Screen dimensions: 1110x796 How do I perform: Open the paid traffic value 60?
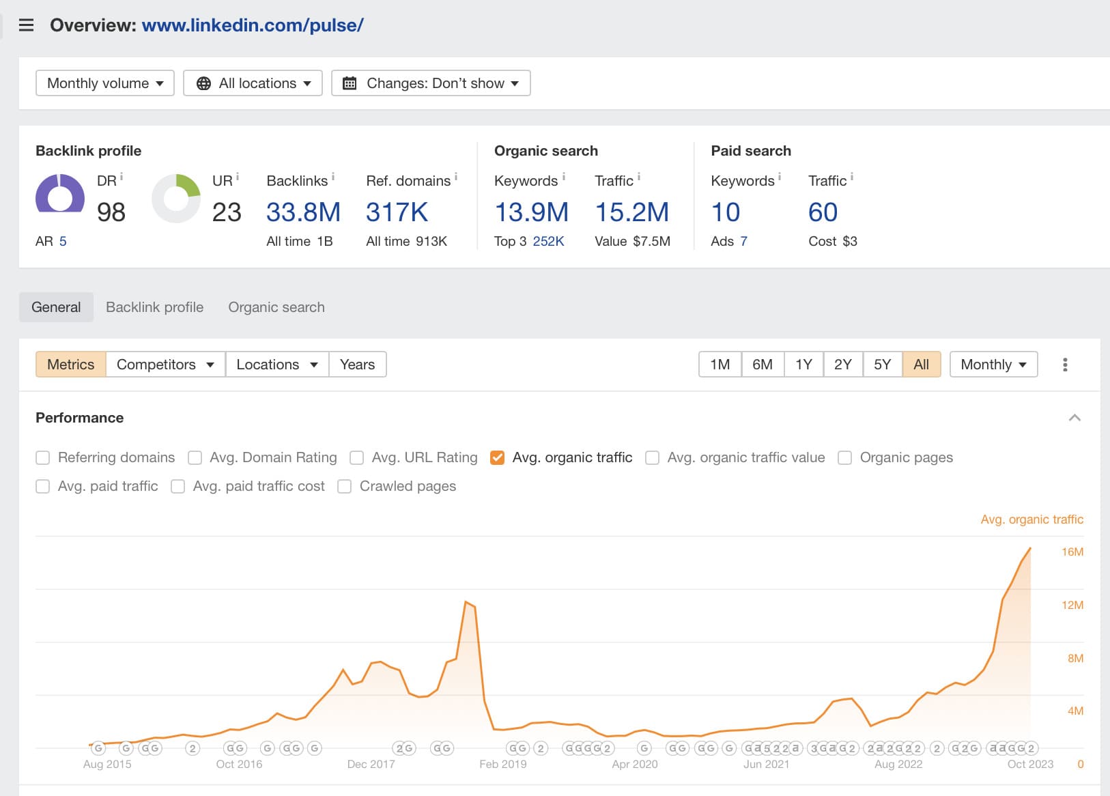[x=823, y=212]
